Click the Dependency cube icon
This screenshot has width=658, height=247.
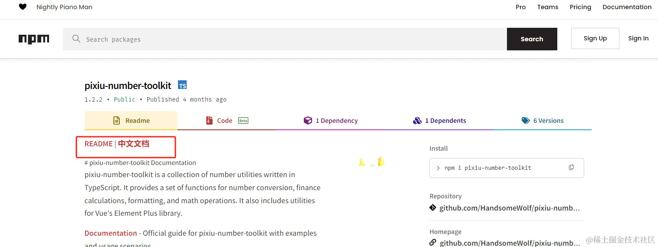click(x=308, y=121)
